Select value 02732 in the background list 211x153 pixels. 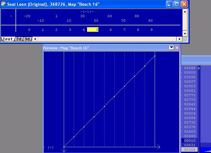tap(190, 123)
